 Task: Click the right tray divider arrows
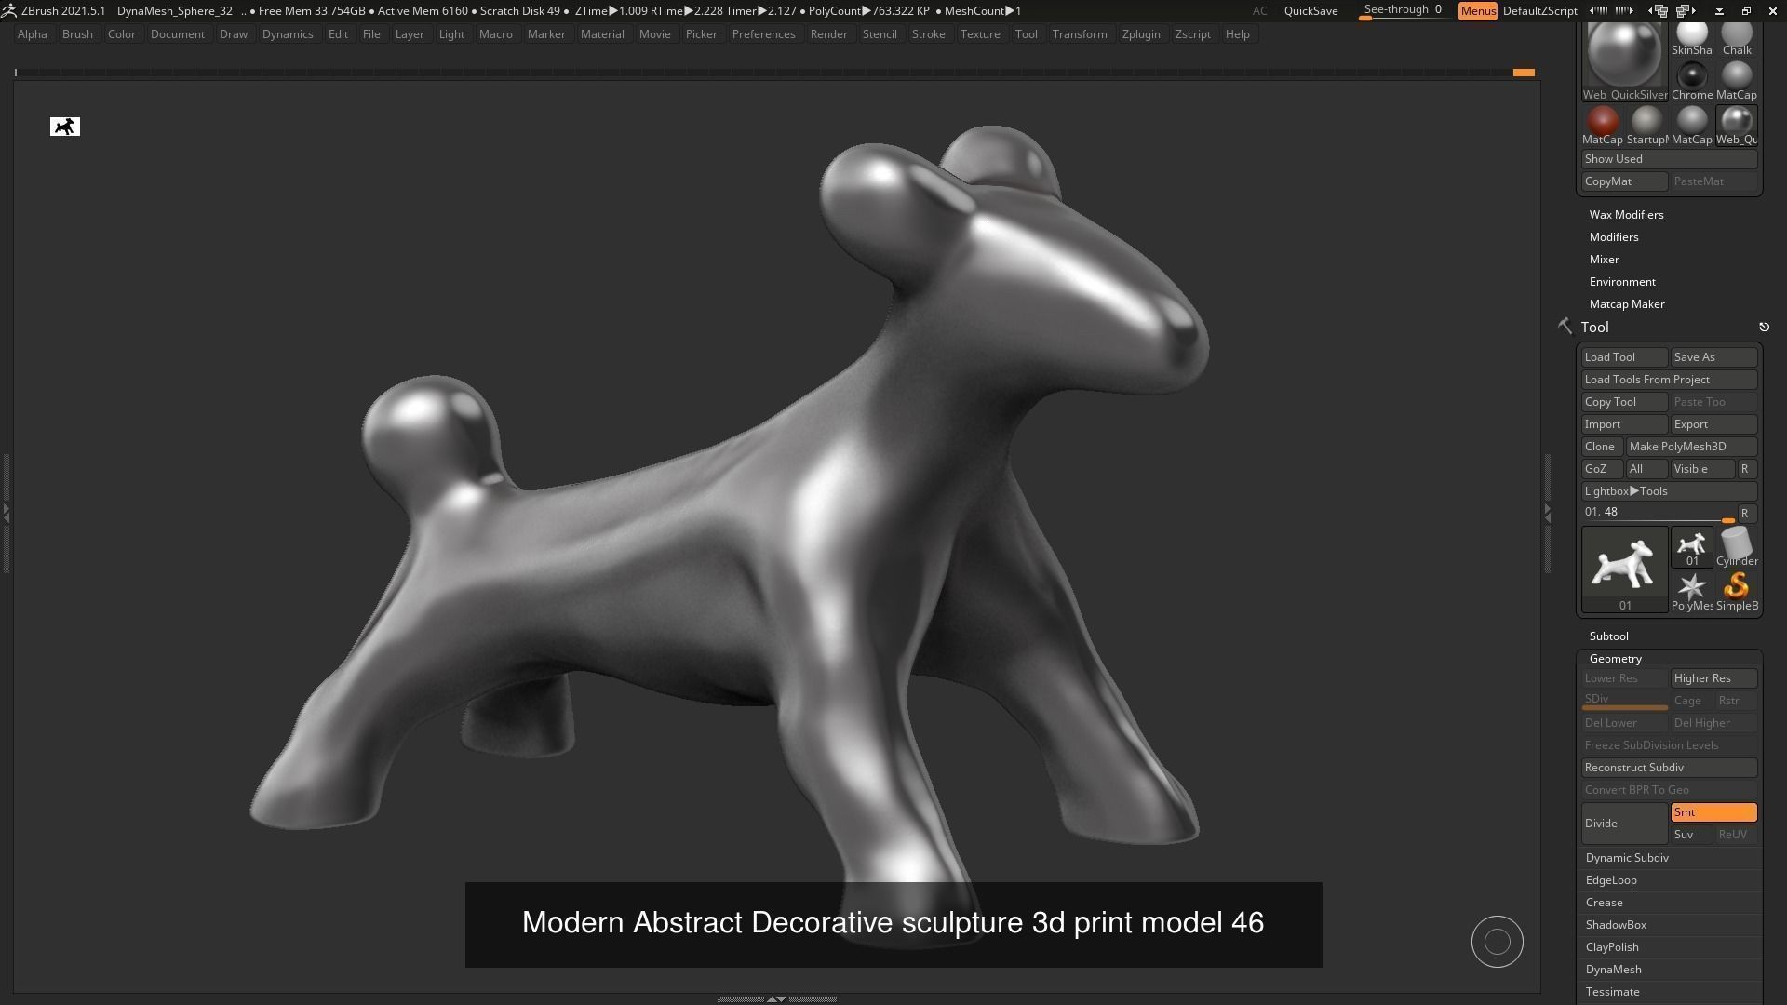pyautogui.click(x=1547, y=512)
